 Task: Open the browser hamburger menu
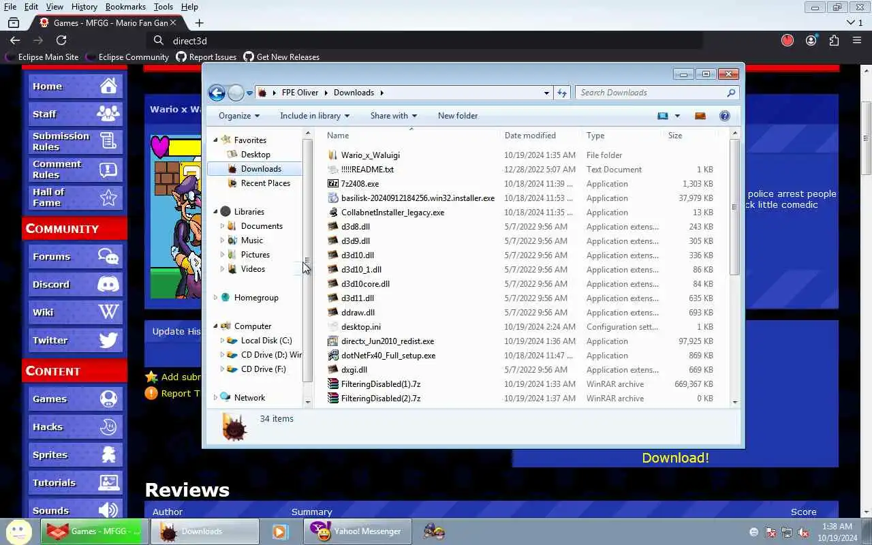tap(857, 41)
